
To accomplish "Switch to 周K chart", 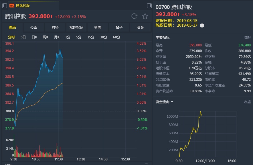I will click(46, 37).
